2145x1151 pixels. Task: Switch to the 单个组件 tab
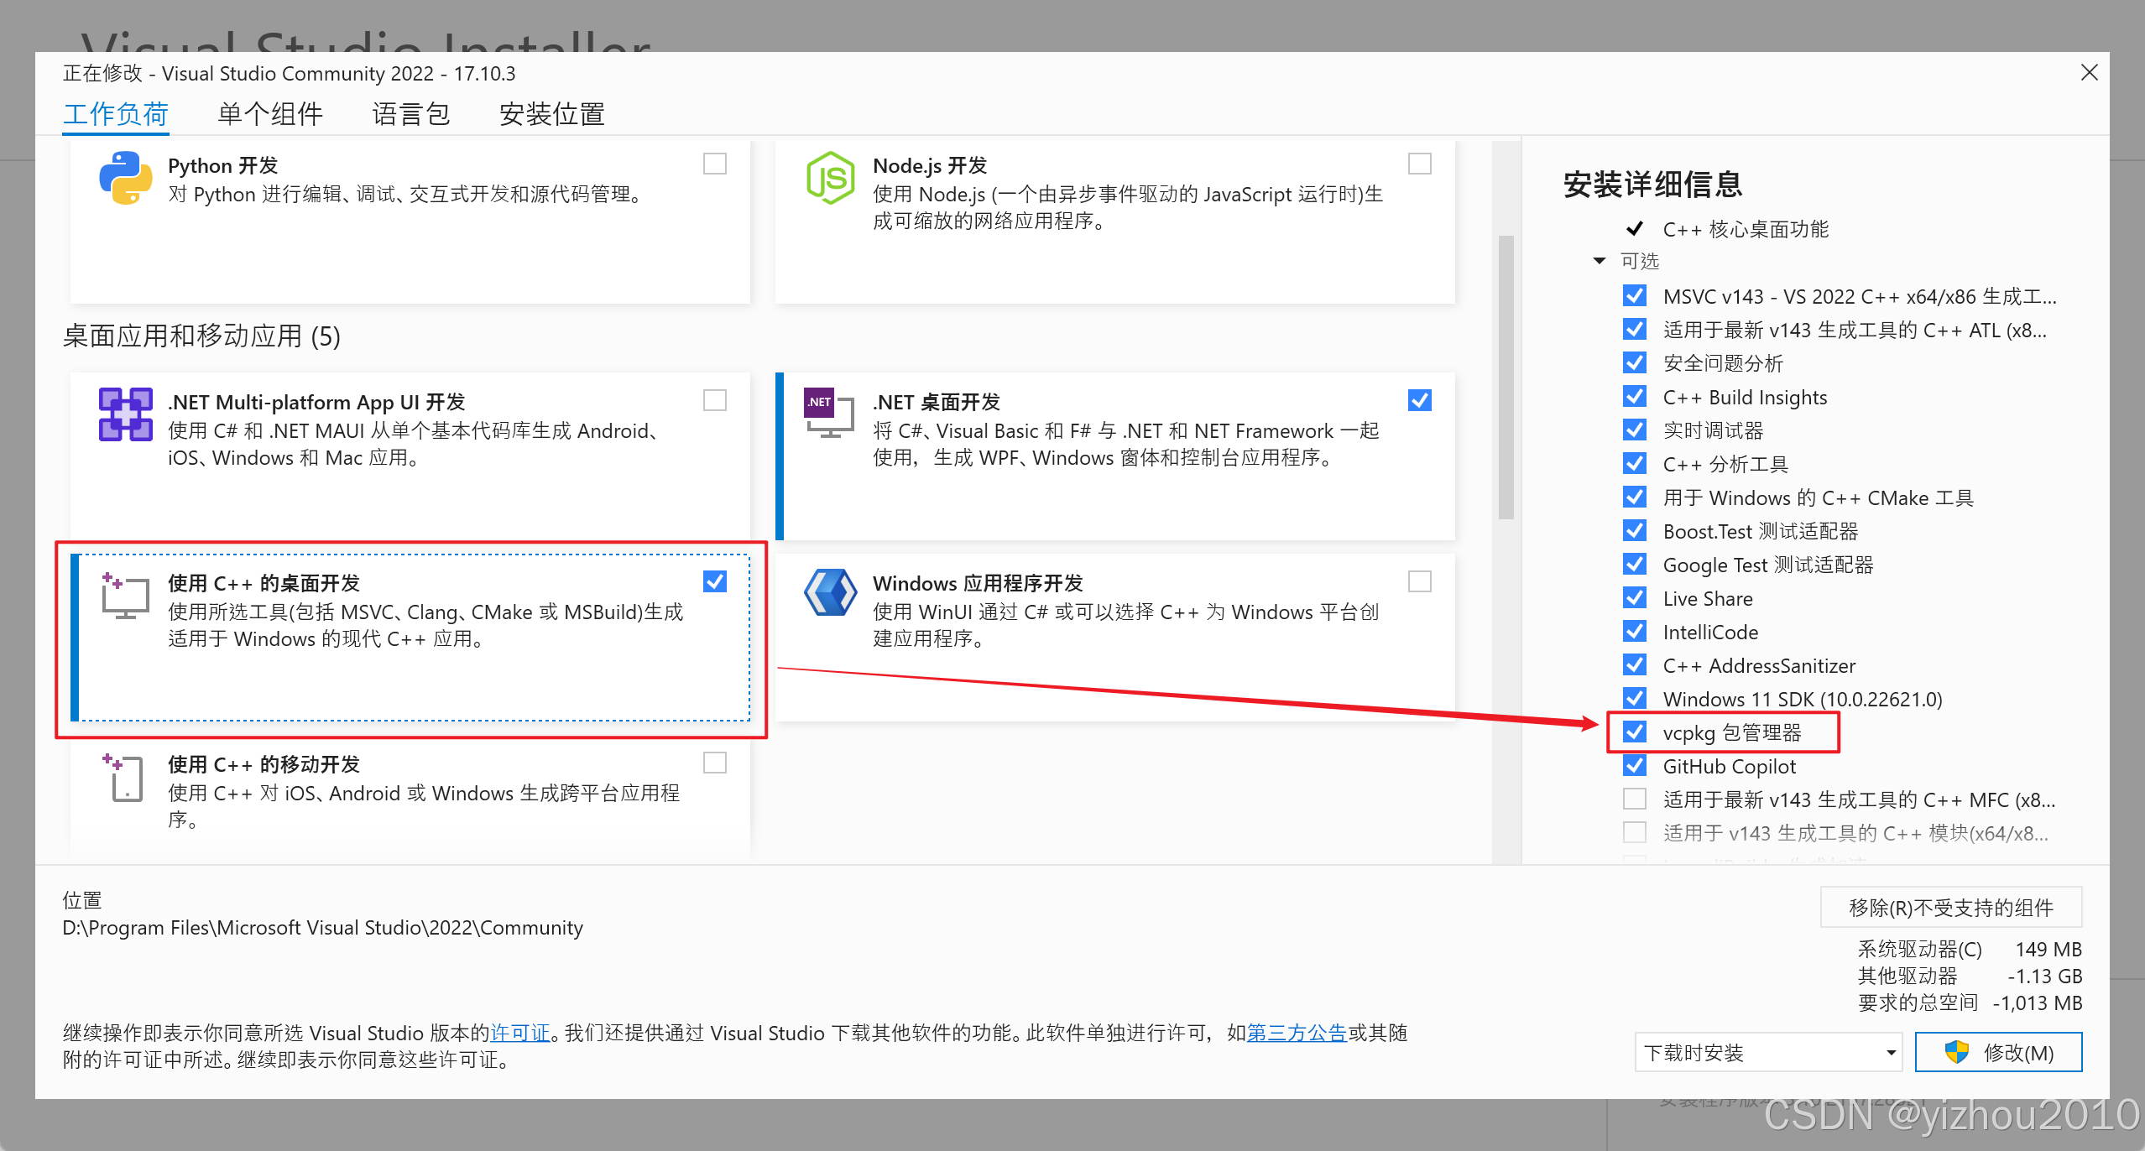click(x=270, y=114)
